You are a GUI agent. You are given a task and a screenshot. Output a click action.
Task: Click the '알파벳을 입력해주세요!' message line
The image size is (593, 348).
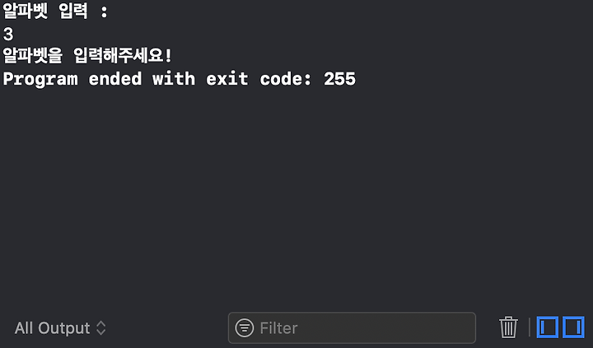click(x=87, y=56)
